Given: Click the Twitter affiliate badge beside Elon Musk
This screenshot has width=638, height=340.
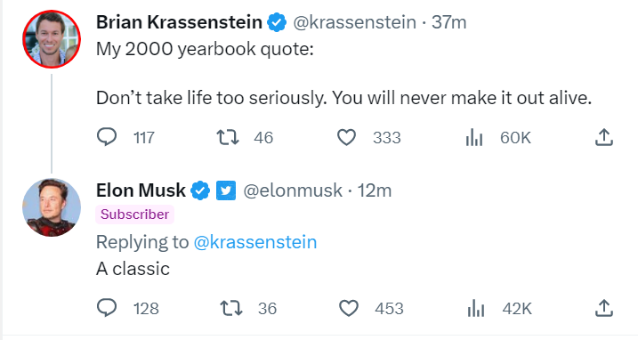Looking at the screenshot, I should pos(226,190).
